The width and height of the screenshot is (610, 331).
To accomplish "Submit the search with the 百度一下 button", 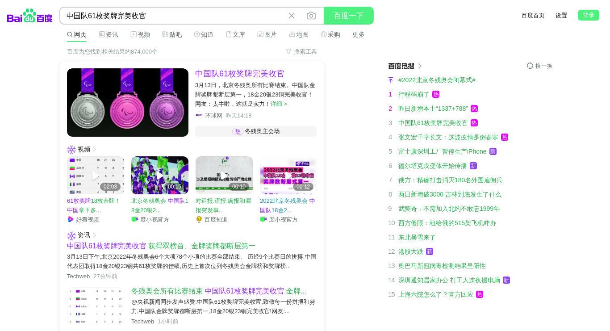I will tap(349, 16).
